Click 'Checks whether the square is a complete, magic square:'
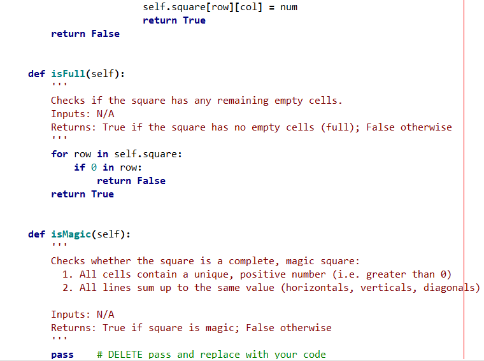This screenshot has width=484, height=361. [205, 261]
